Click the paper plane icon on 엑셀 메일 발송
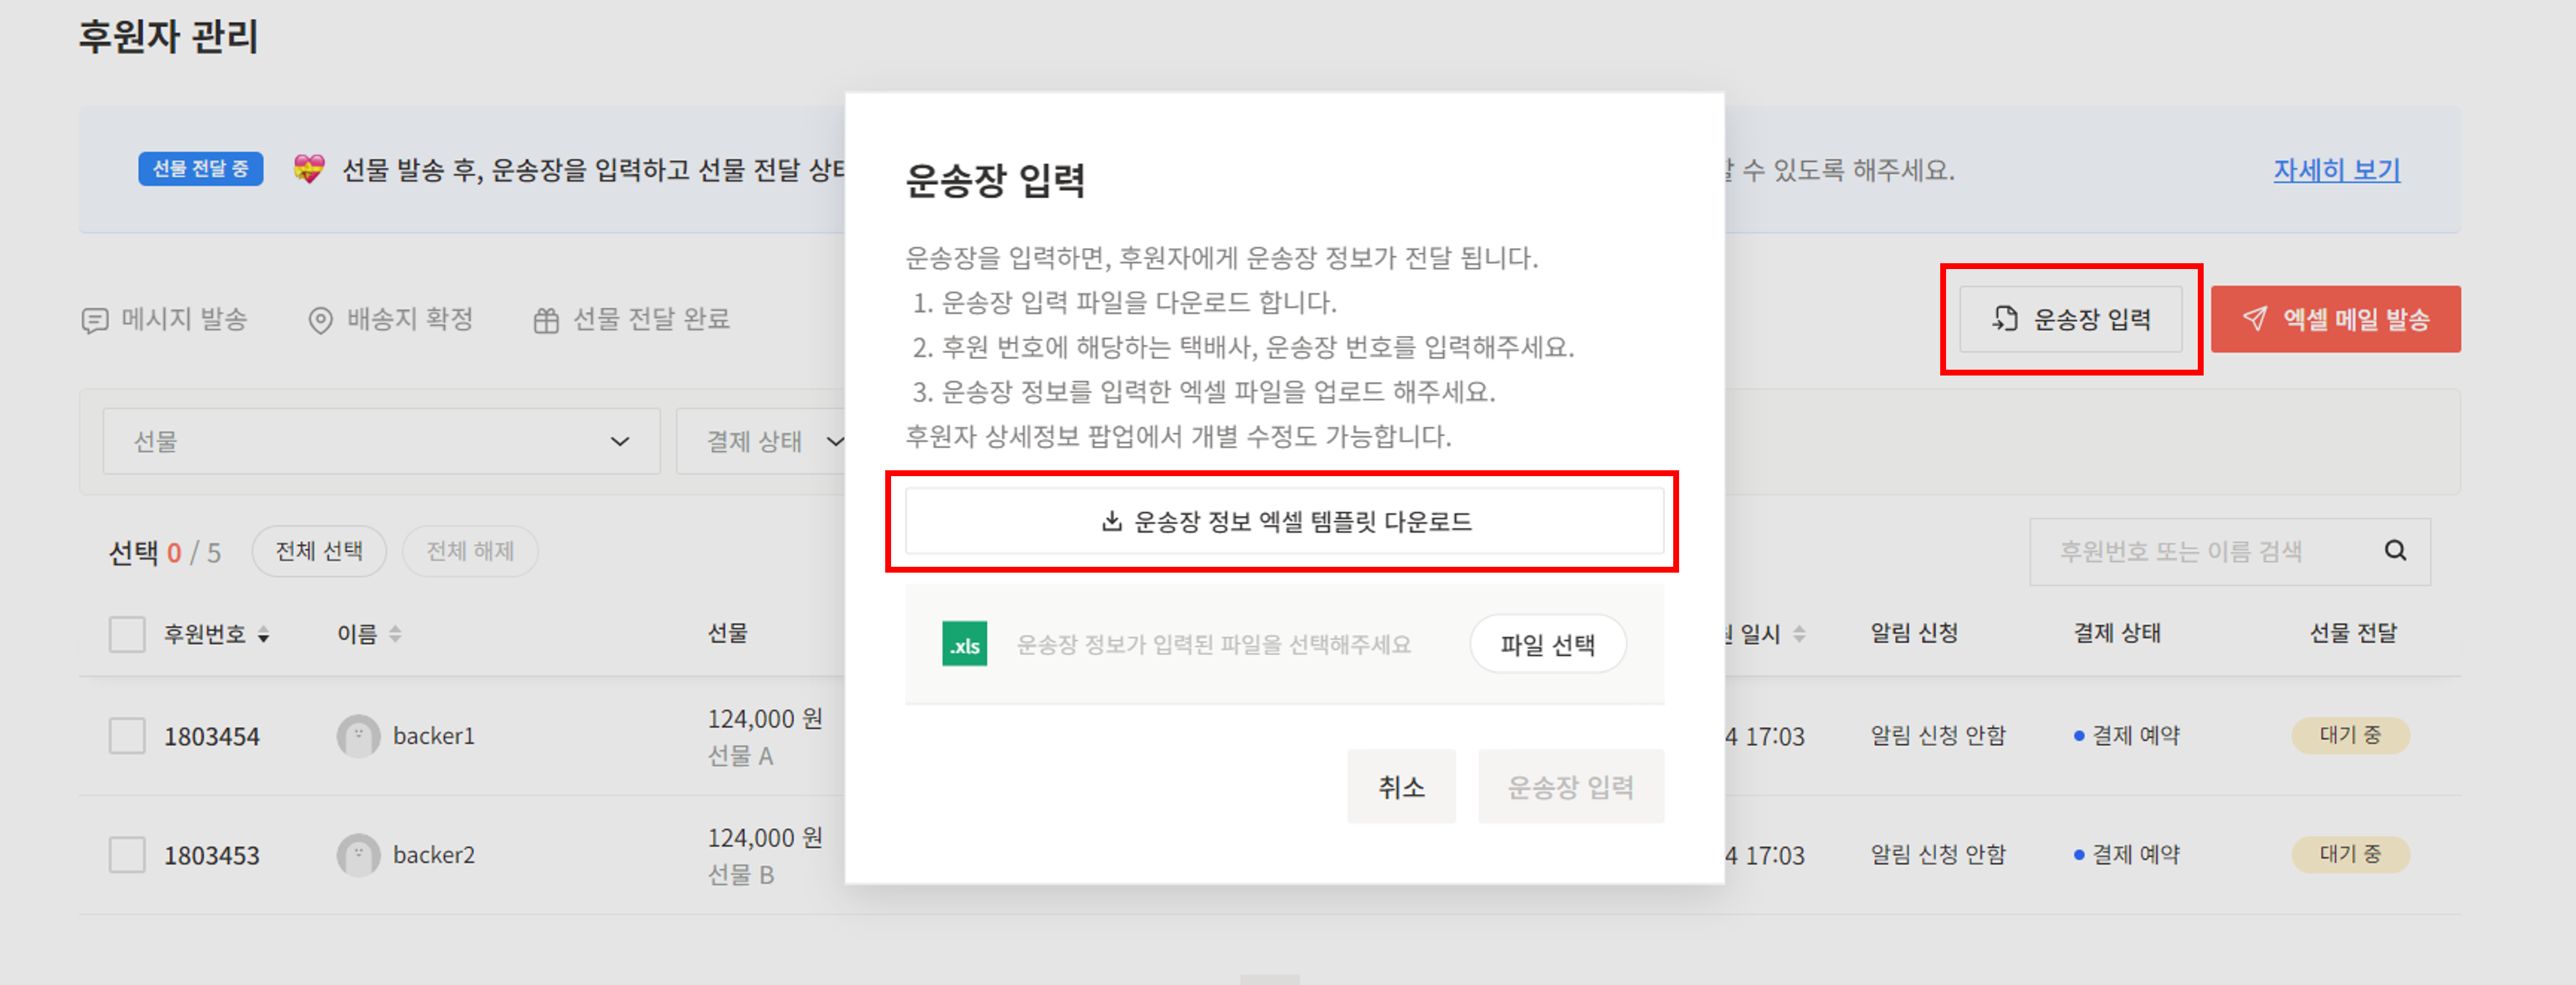Viewport: 2576px width, 985px height. coord(2255,319)
